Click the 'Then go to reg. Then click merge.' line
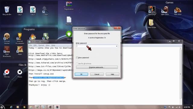The width and height of the screenshot is (193, 109). click(47, 81)
